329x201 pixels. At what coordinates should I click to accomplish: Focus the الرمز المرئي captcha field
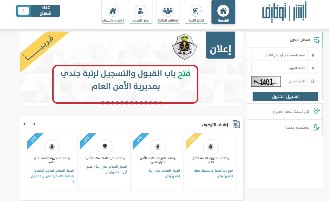tap(294, 81)
